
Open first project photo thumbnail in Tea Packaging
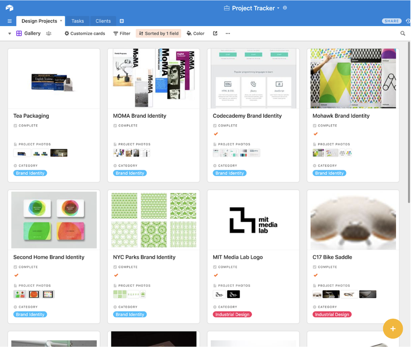[22, 153]
